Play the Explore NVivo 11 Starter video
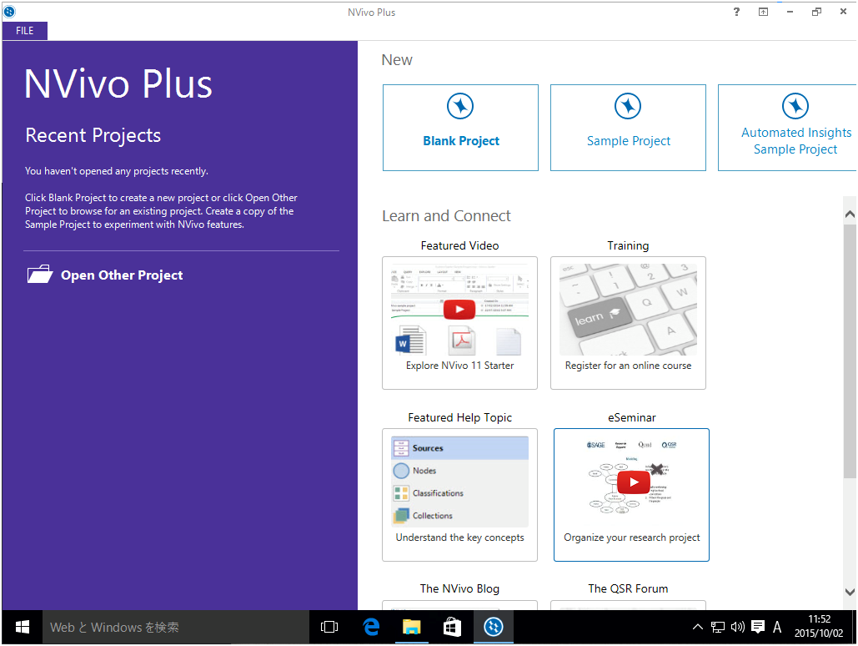The image size is (858, 646). (x=459, y=310)
